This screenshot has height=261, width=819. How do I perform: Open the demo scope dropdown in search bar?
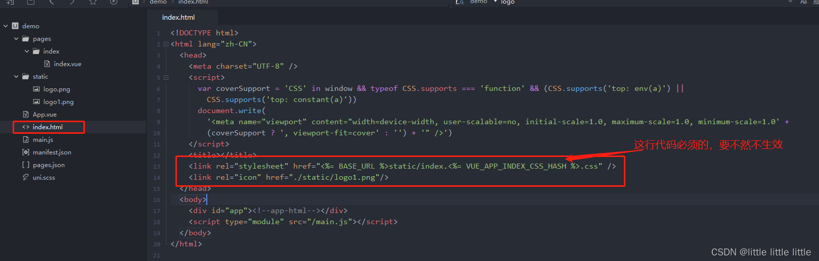click(x=495, y=2)
